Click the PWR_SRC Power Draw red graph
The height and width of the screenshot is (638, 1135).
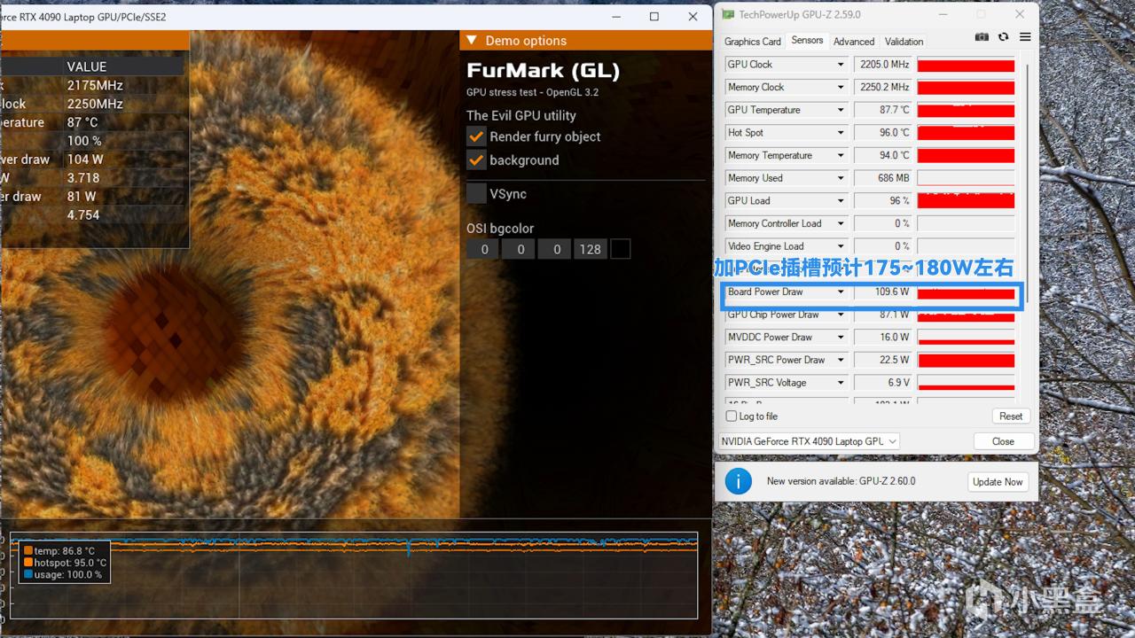tap(966, 360)
